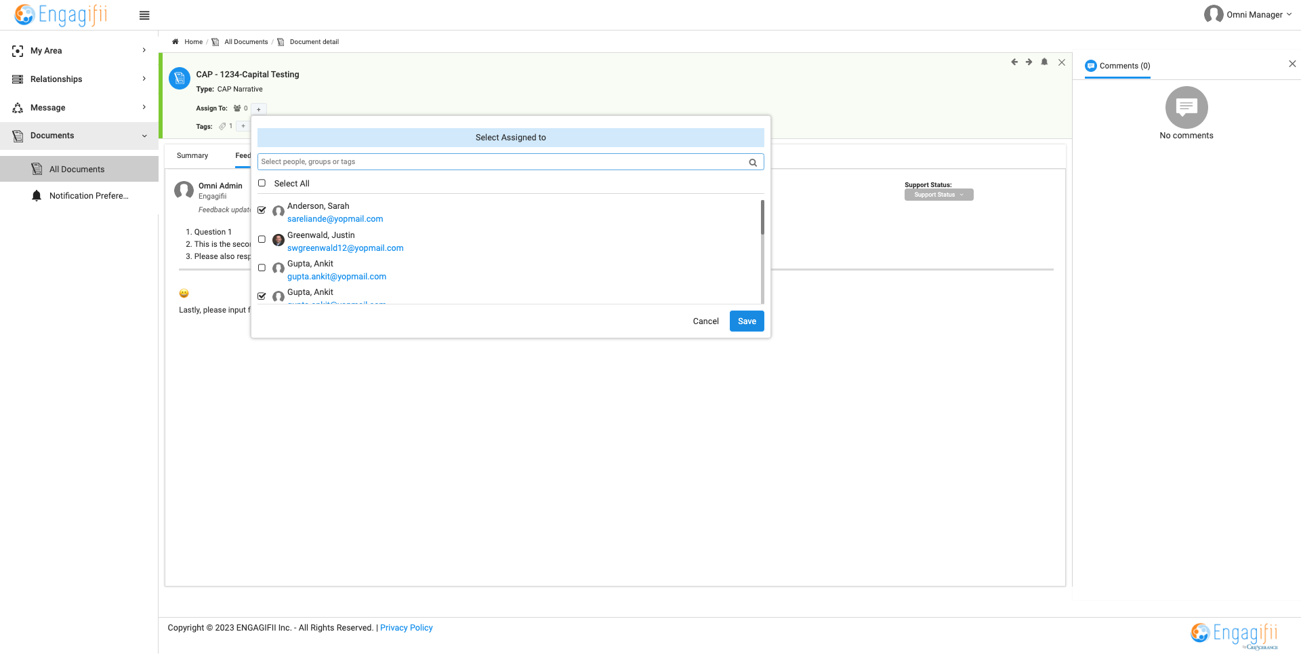
Task: Switch to the Summary tab
Action: pos(192,156)
